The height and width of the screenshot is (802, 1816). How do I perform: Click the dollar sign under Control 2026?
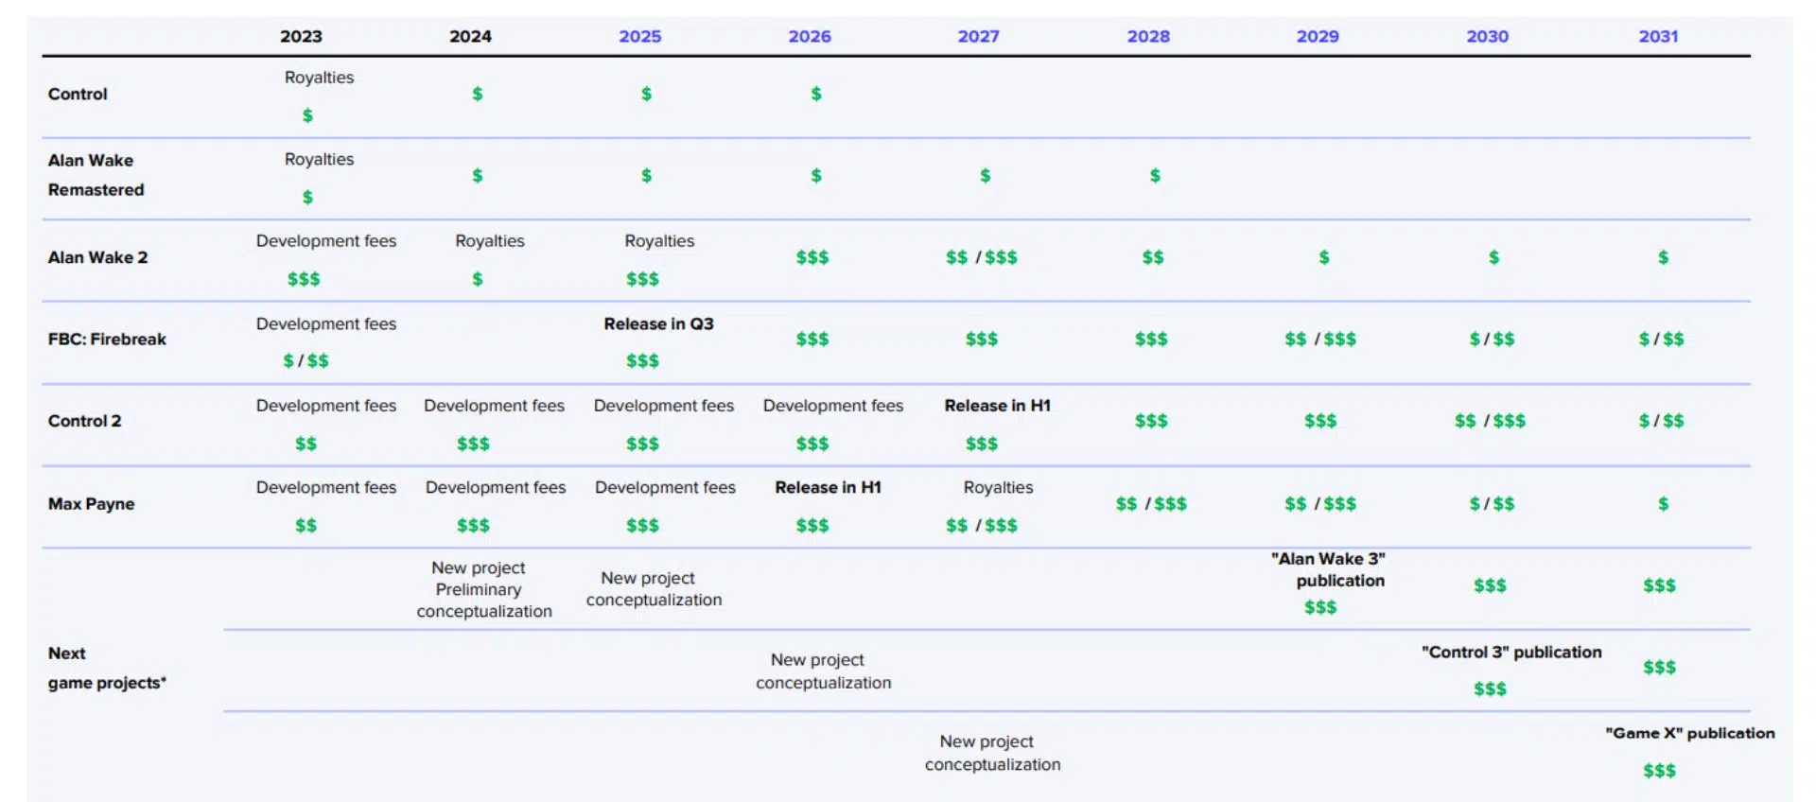click(x=815, y=94)
